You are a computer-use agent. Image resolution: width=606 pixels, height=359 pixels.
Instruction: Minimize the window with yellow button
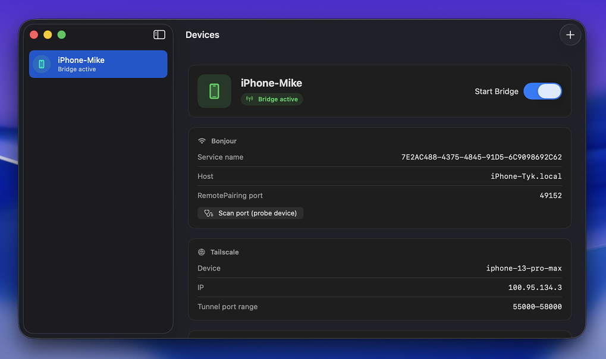coord(48,35)
